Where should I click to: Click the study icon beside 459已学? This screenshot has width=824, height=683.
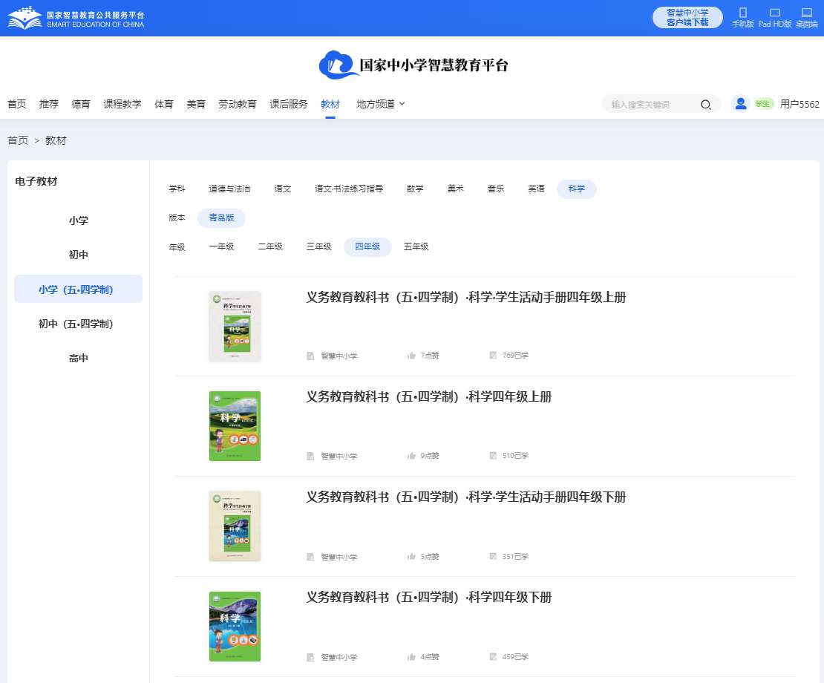(493, 657)
